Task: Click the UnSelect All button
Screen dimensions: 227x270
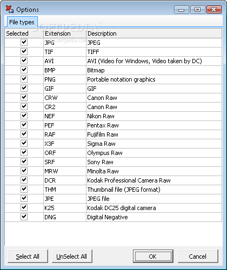Action: tap(72, 256)
